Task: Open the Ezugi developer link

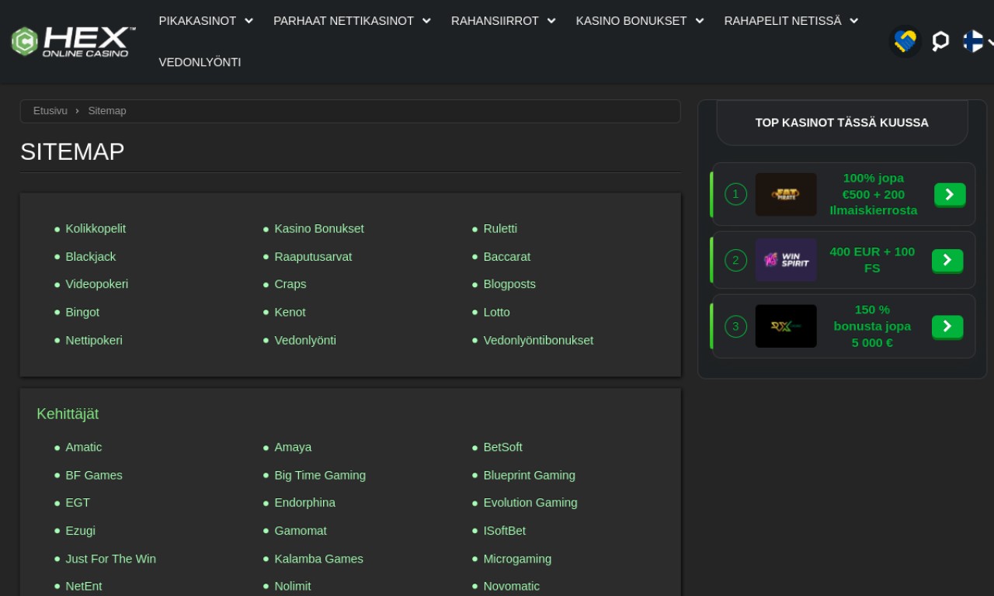Action: (x=81, y=531)
